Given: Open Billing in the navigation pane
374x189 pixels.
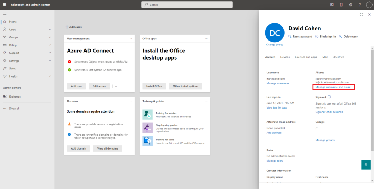Looking at the screenshot, I should (13, 45).
